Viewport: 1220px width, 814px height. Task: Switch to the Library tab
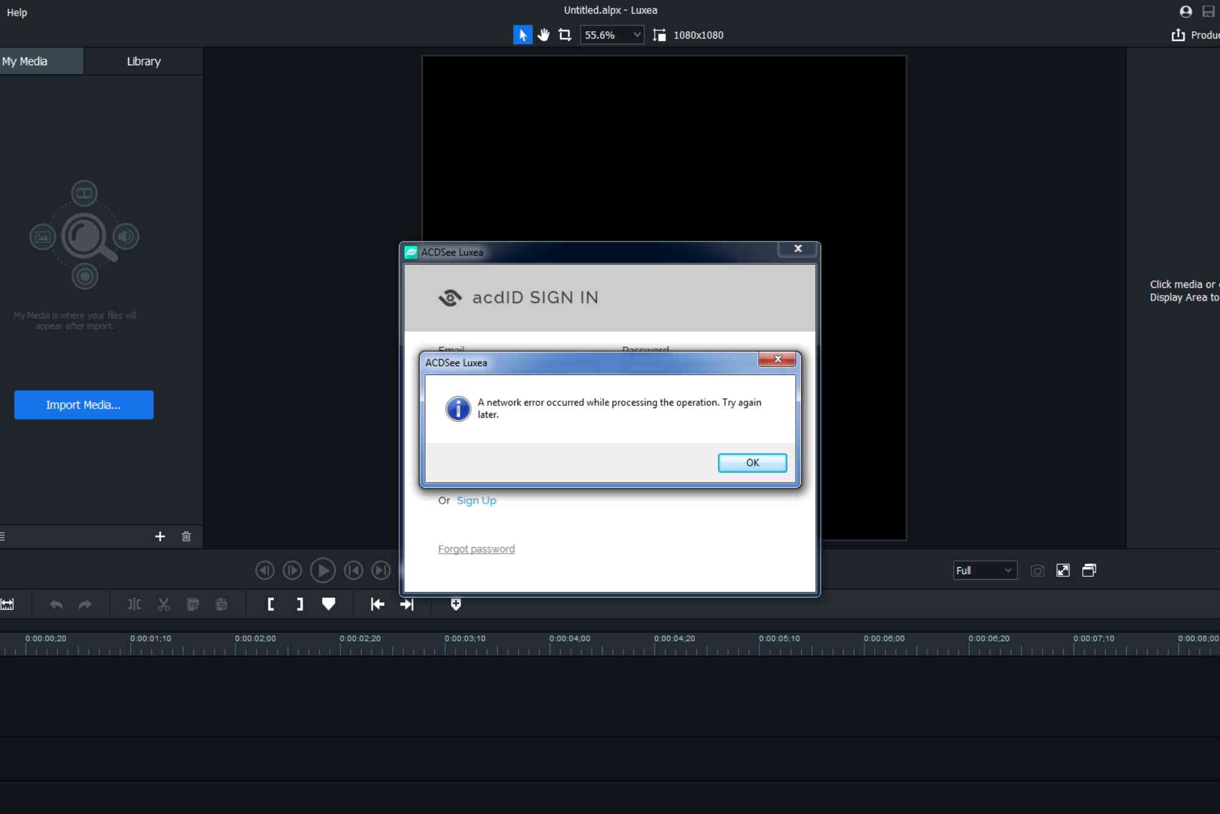[x=143, y=61]
